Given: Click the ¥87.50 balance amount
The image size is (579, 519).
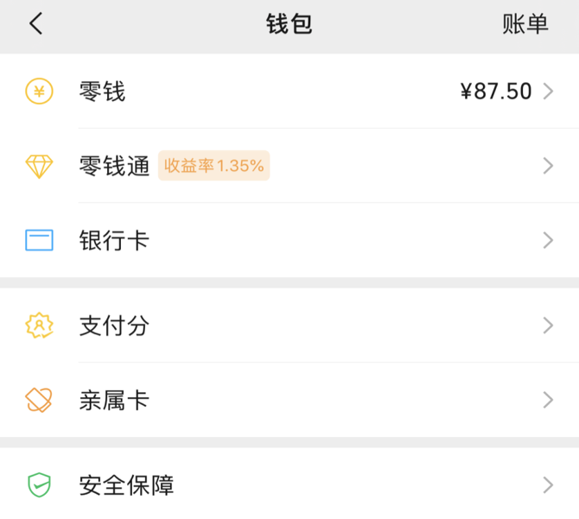Looking at the screenshot, I should (x=496, y=92).
